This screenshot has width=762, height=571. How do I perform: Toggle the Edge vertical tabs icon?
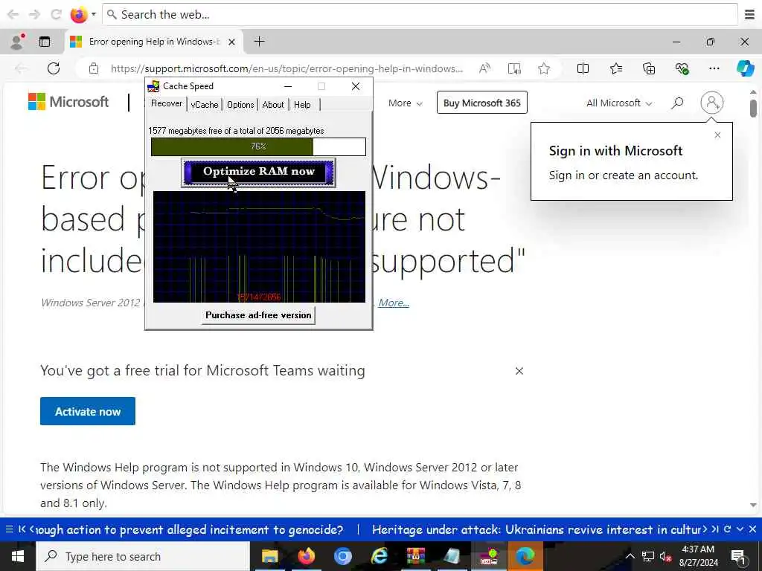45,42
